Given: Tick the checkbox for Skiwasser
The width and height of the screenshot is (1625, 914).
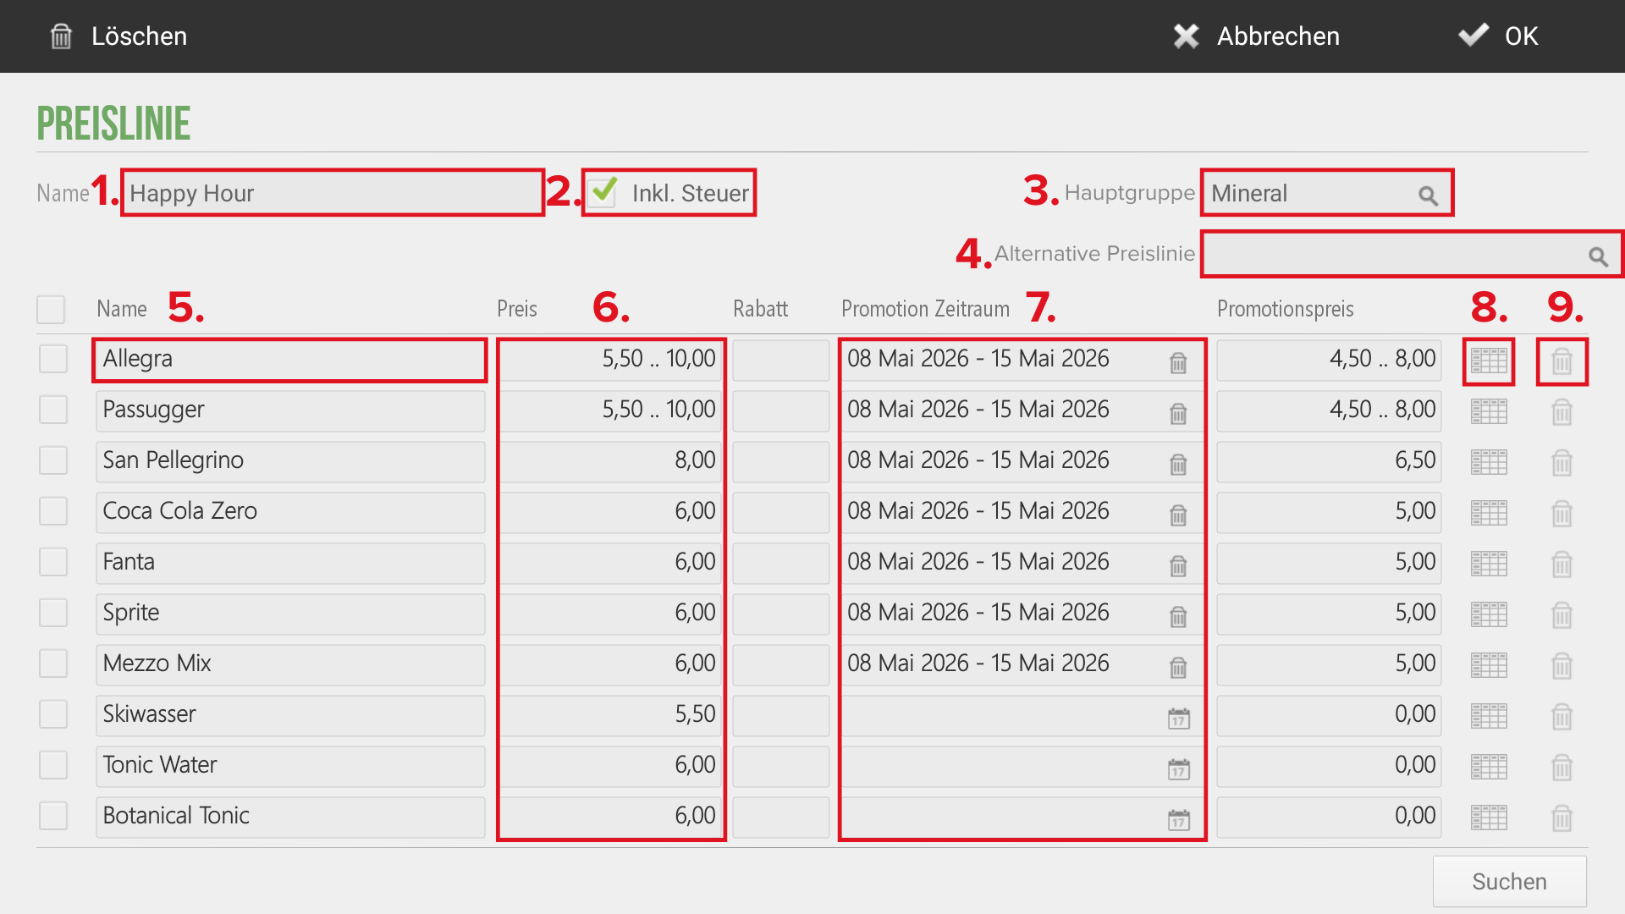Looking at the screenshot, I should 53,714.
